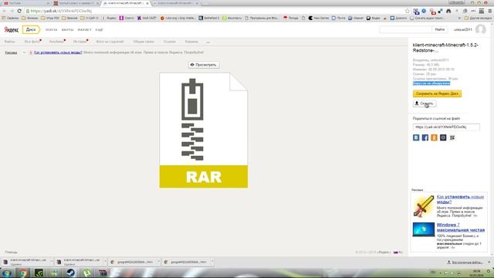This screenshot has width=494, height=278.
Task: Open Battlefield 3 bookmark
Action: pos(208,18)
